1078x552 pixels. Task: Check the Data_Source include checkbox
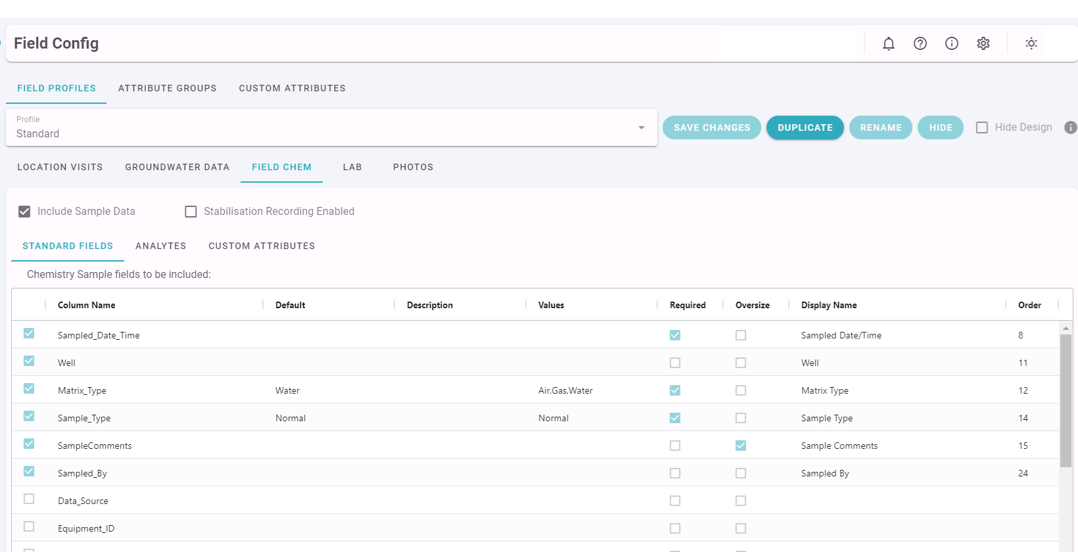click(x=29, y=499)
